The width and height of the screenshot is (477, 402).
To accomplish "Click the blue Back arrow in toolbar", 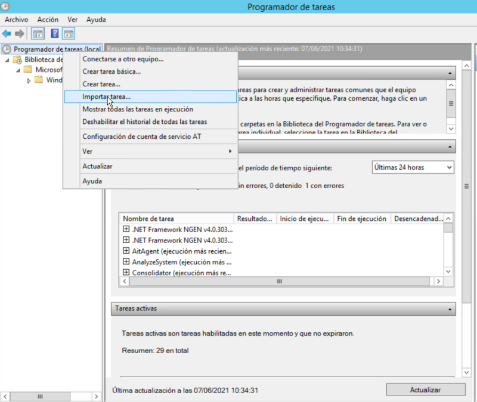I will click(x=7, y=33).
